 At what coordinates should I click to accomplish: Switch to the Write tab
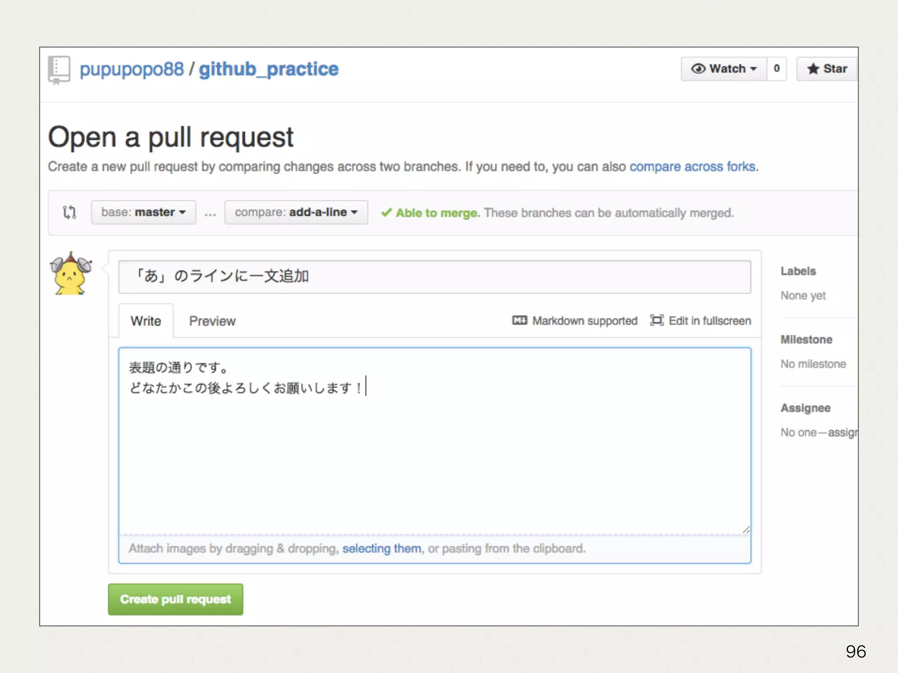pos(146,321)
